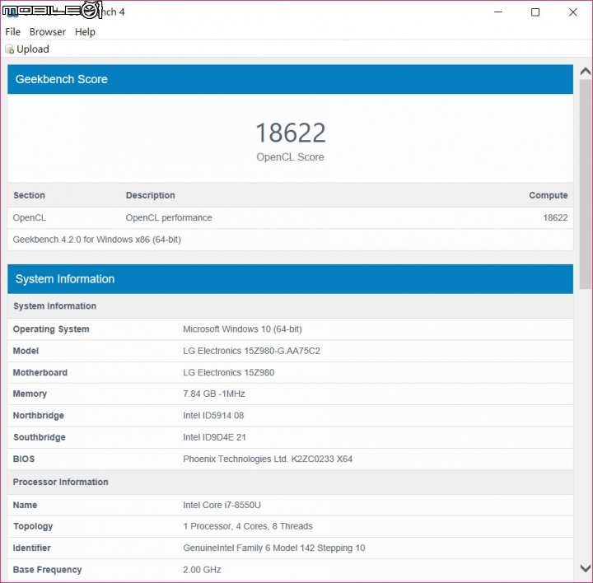The image size is (593, 583).
Task: Click the '2.00 GHz' frequency value
Action: coord(202,570)
